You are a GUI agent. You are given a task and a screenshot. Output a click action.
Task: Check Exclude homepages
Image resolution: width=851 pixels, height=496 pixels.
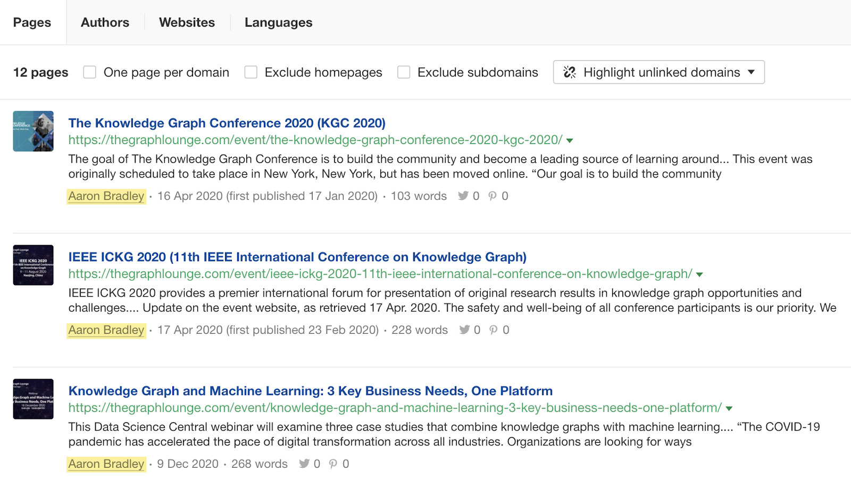(251, 72)
